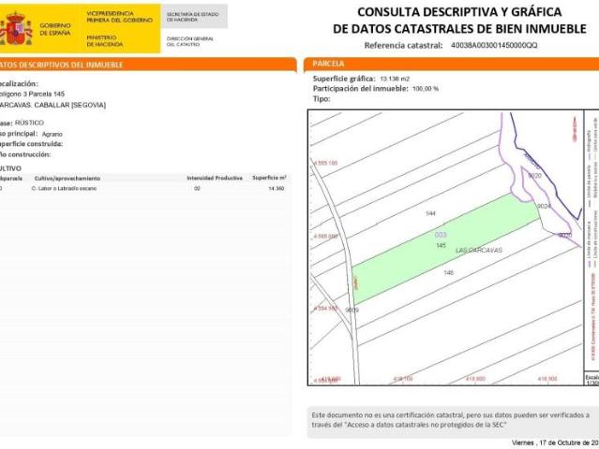599x449 pixels.
Task: Click the '418.200' coordinate on map bottom
Action: [x=475, y=379]
